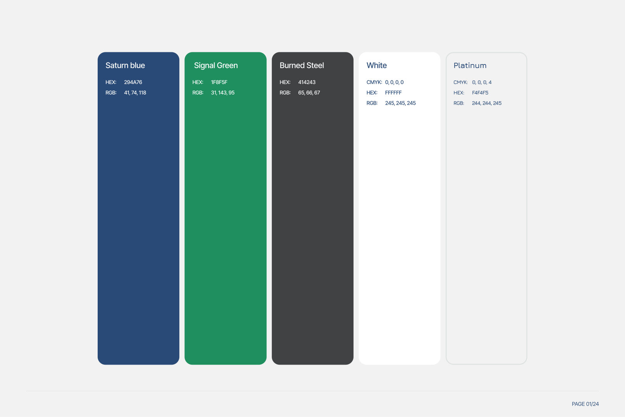Click hex value 1F8F5F
Viewport: 625px width, 417px height.
219,82
